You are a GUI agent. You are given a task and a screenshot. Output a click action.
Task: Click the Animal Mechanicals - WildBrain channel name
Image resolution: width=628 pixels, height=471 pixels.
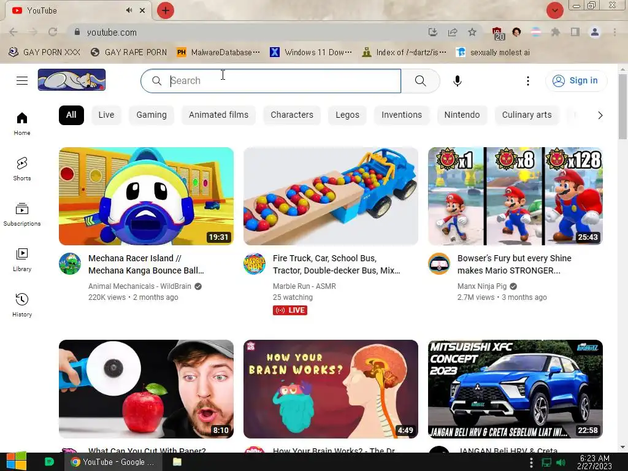pyautogui.click(x=140, y=286)
